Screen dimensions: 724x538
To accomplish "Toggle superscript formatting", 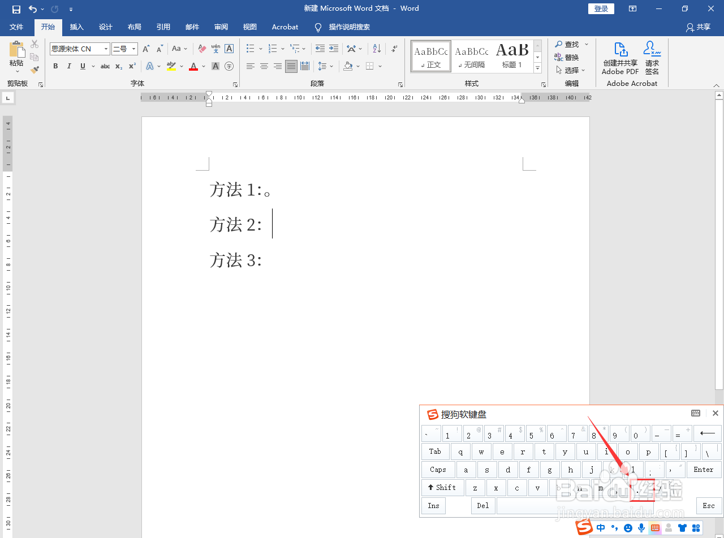I will [132, 66].
